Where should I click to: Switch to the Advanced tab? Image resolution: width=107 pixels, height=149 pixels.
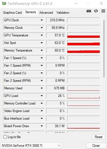click(46, 13)
